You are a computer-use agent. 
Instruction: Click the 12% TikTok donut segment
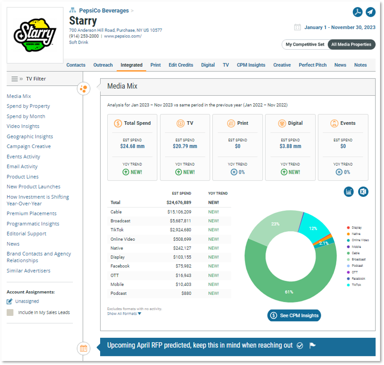pos(313,228)
